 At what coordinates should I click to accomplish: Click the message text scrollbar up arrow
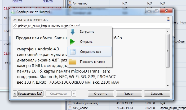click(167, 32)
